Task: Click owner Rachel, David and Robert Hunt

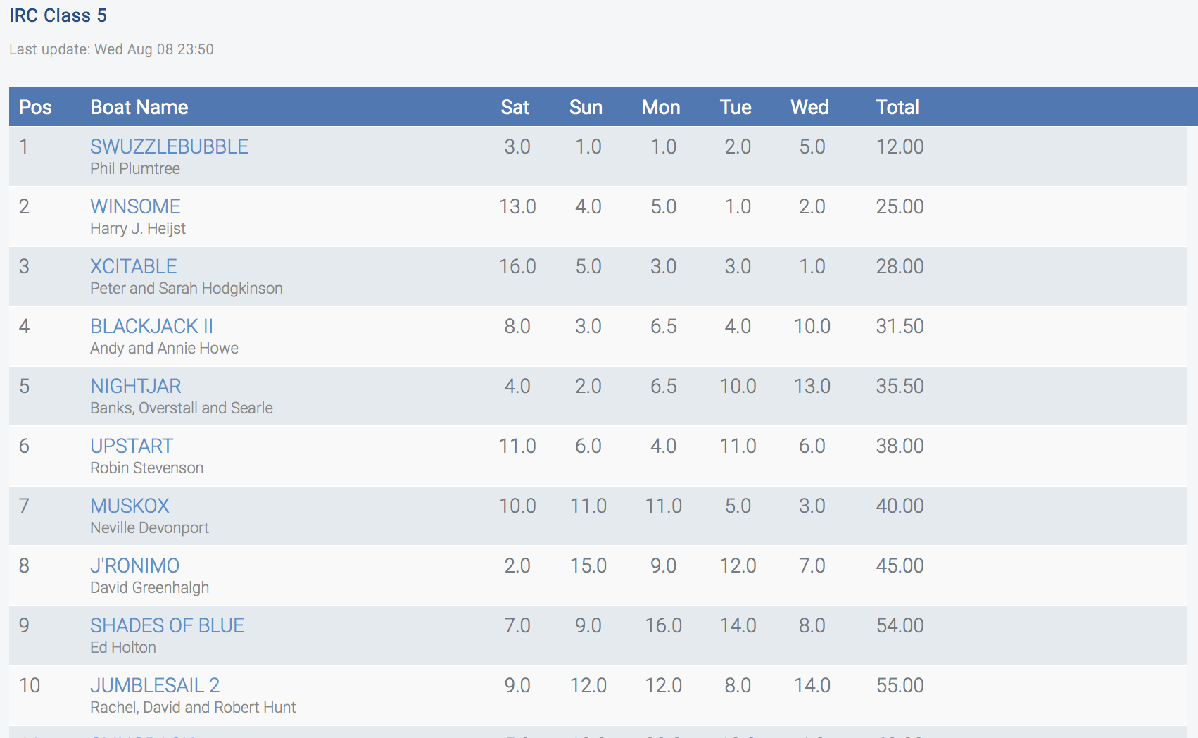Action: point(193,707)
